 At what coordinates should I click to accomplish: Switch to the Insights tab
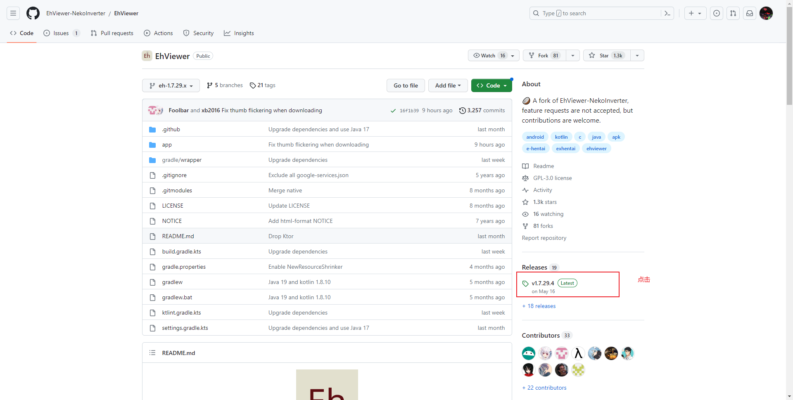(239, 33)
